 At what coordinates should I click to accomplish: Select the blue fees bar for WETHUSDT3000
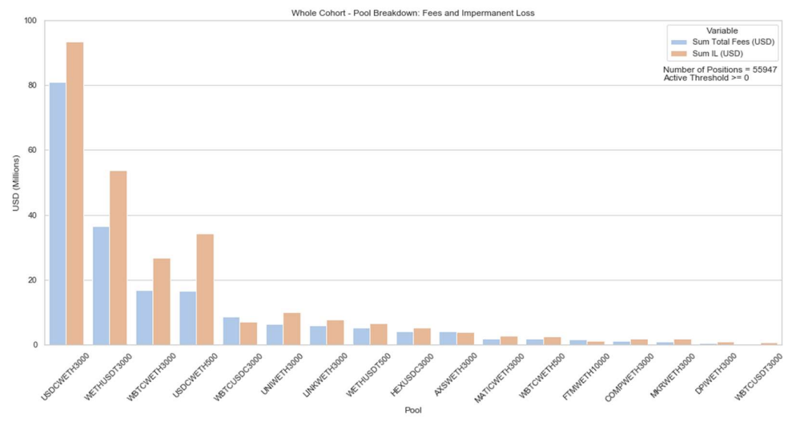101,286
